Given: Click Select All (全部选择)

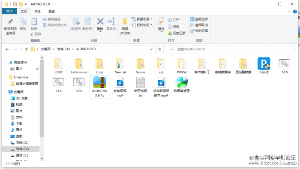Looking at the screenshot, I should tap(199, 19).
